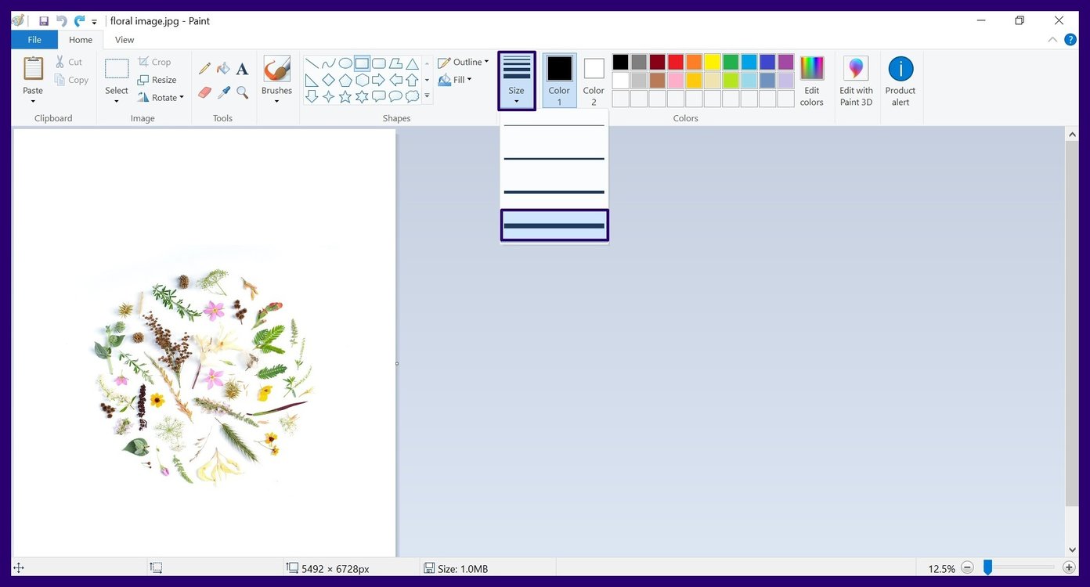This screenshot has height=587, width=1090.
Task: Click the Resize button
Action: click(x=158, y=79)
